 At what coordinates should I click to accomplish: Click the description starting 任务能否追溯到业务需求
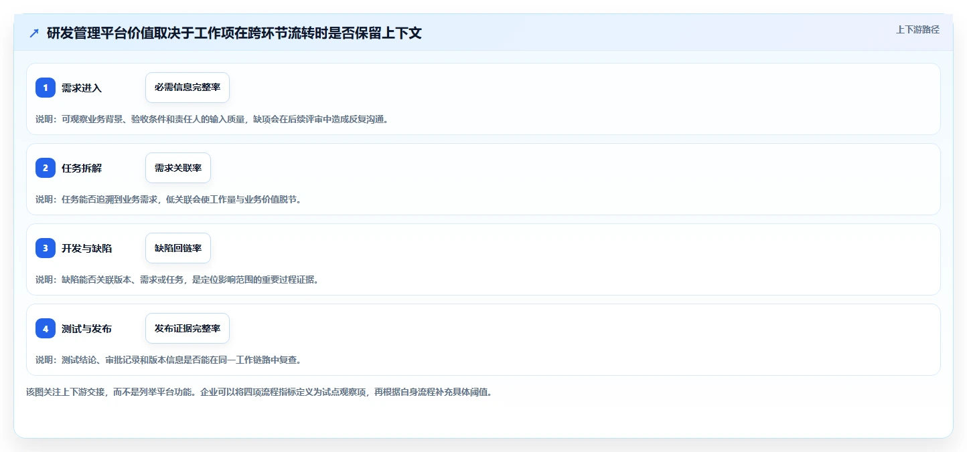coord(168,199)
